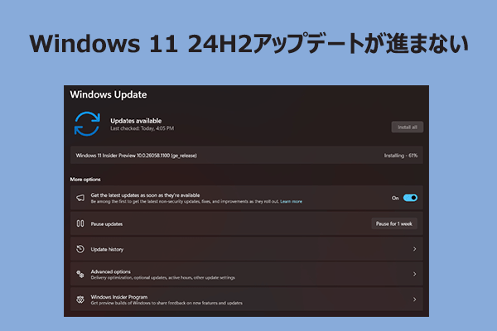Open Update history row label
The image size is (497, 331).
(x=107, y=249)
